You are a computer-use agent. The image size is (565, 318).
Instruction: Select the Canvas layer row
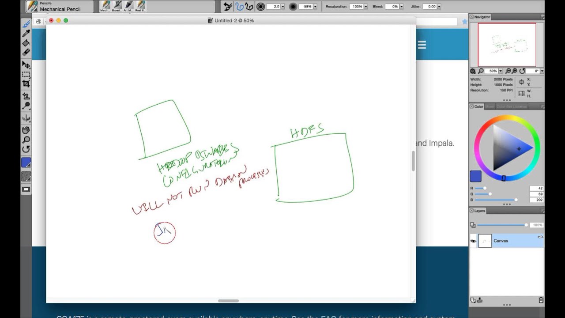(x=507, y=241)
